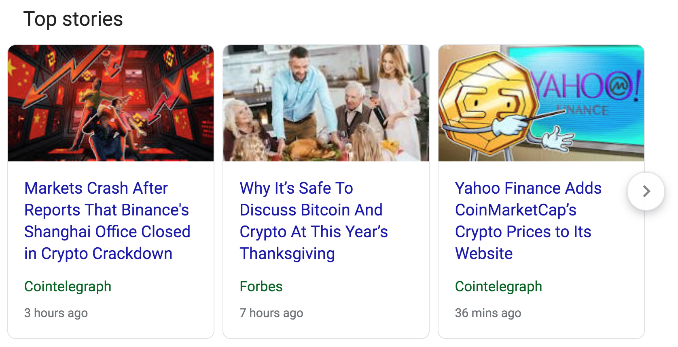Click the 3 hours ago timestamp
This screenshot has height=347, width=678.
tap(56, 313)
